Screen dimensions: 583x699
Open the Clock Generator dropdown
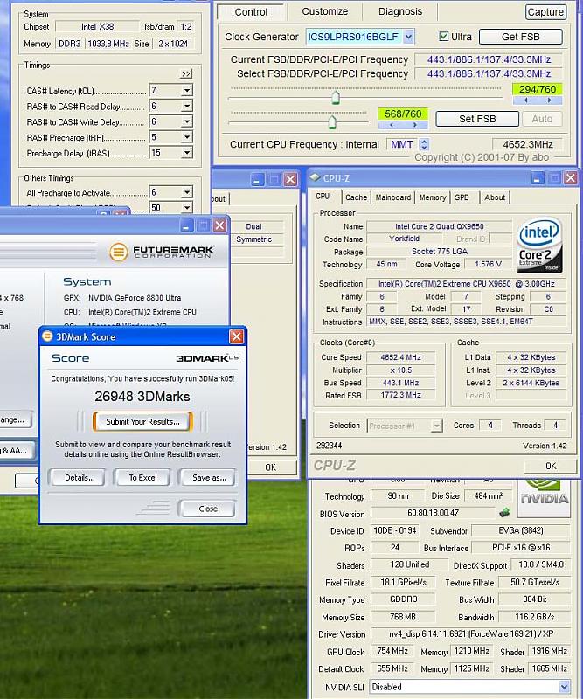point(408,37)
